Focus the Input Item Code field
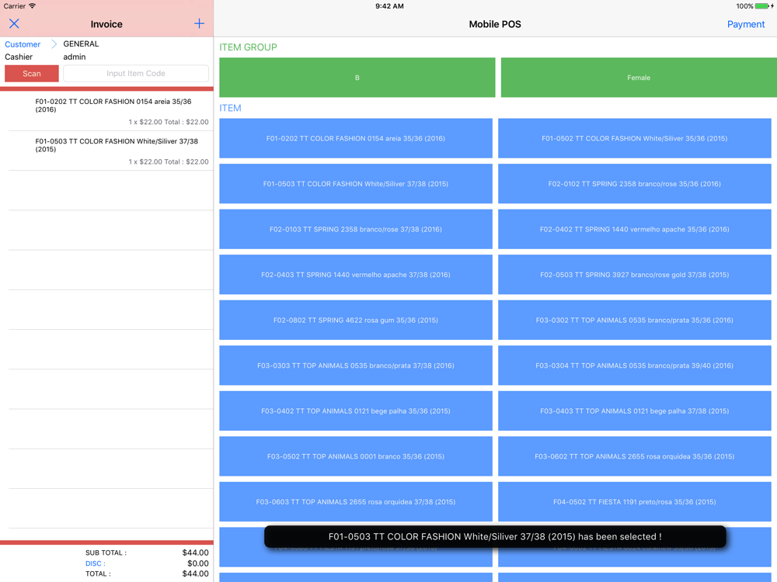777x582 pixels. click(x=136, y=73)
